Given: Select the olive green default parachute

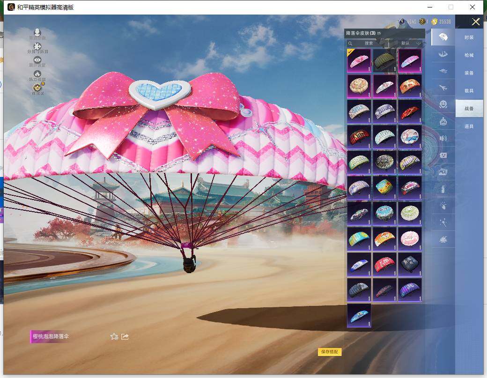Looking at the screenshot, I should pyautogui.click(x=384, y=60).
